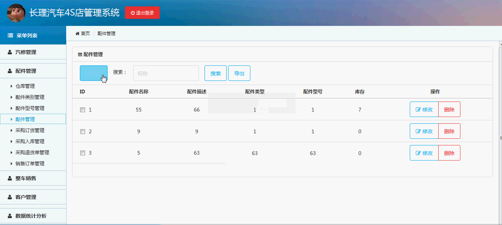The width and height of the screenshot is (502, 225).
Task: Focus the 名称 search input field
Action: (x=166, y=73)
